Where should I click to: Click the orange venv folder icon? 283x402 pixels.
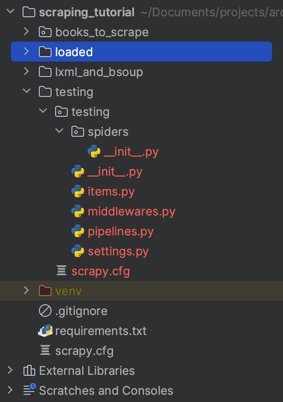pos(45,291)
